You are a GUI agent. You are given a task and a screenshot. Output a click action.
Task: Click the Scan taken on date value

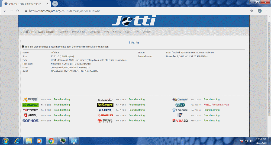[187, 56]
